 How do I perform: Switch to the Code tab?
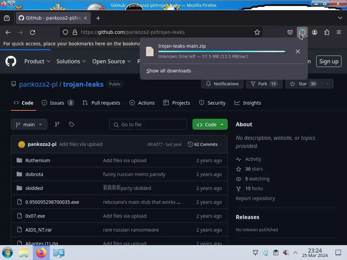(23, 103)
